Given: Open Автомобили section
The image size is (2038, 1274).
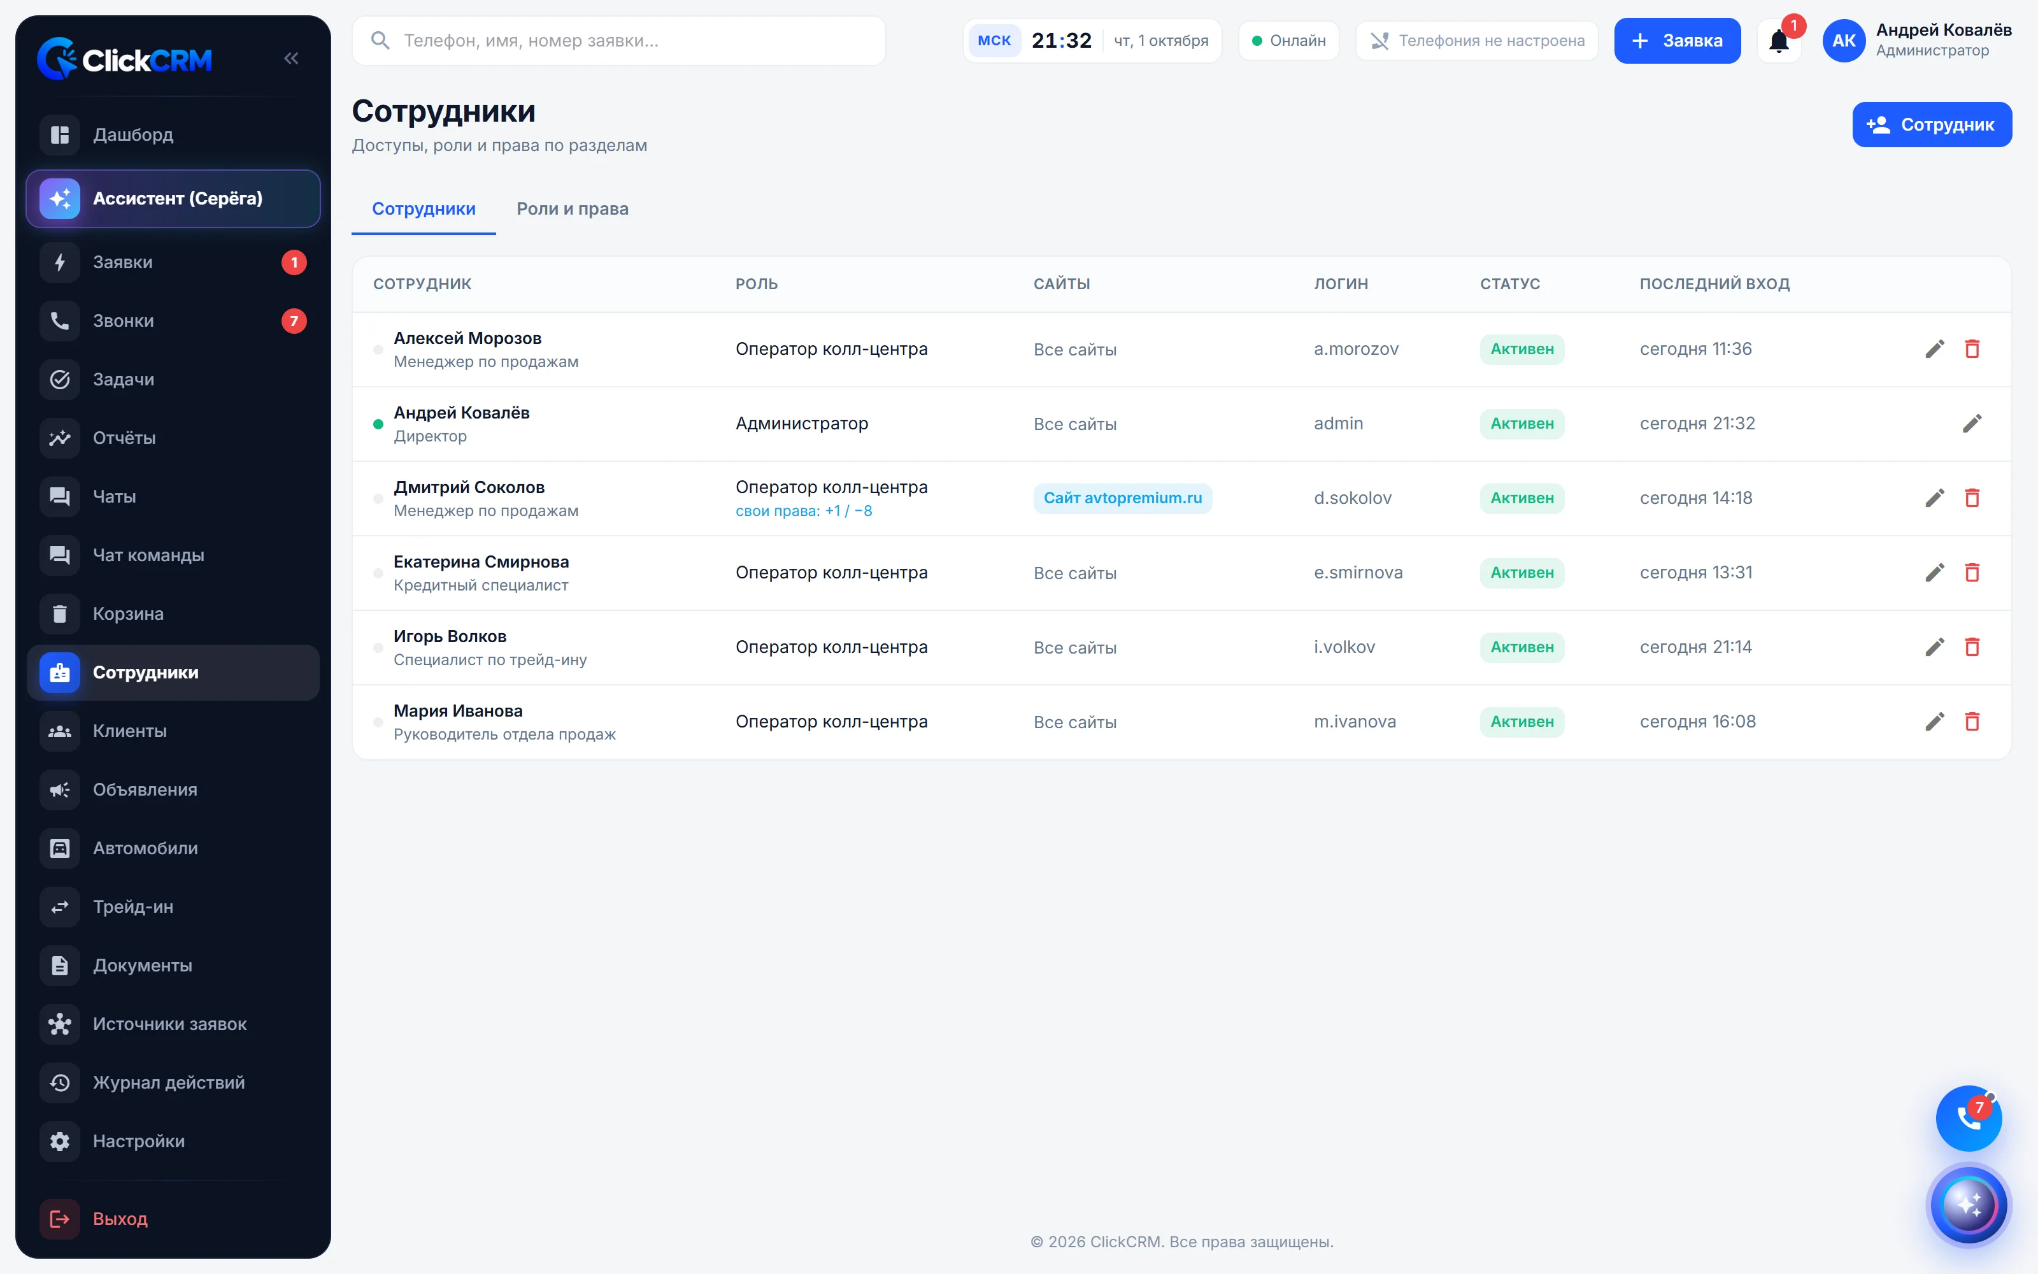Looking at the screenshot, I should pos(173,848).
